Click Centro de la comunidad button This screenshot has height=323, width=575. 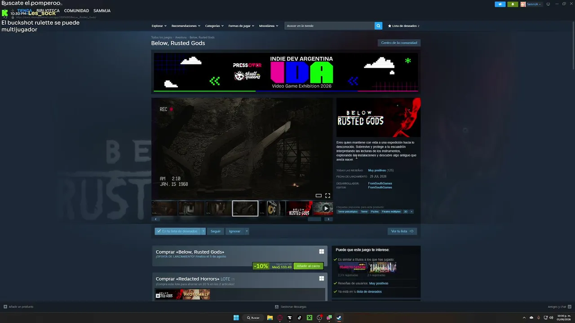click(x=399, y=43)
